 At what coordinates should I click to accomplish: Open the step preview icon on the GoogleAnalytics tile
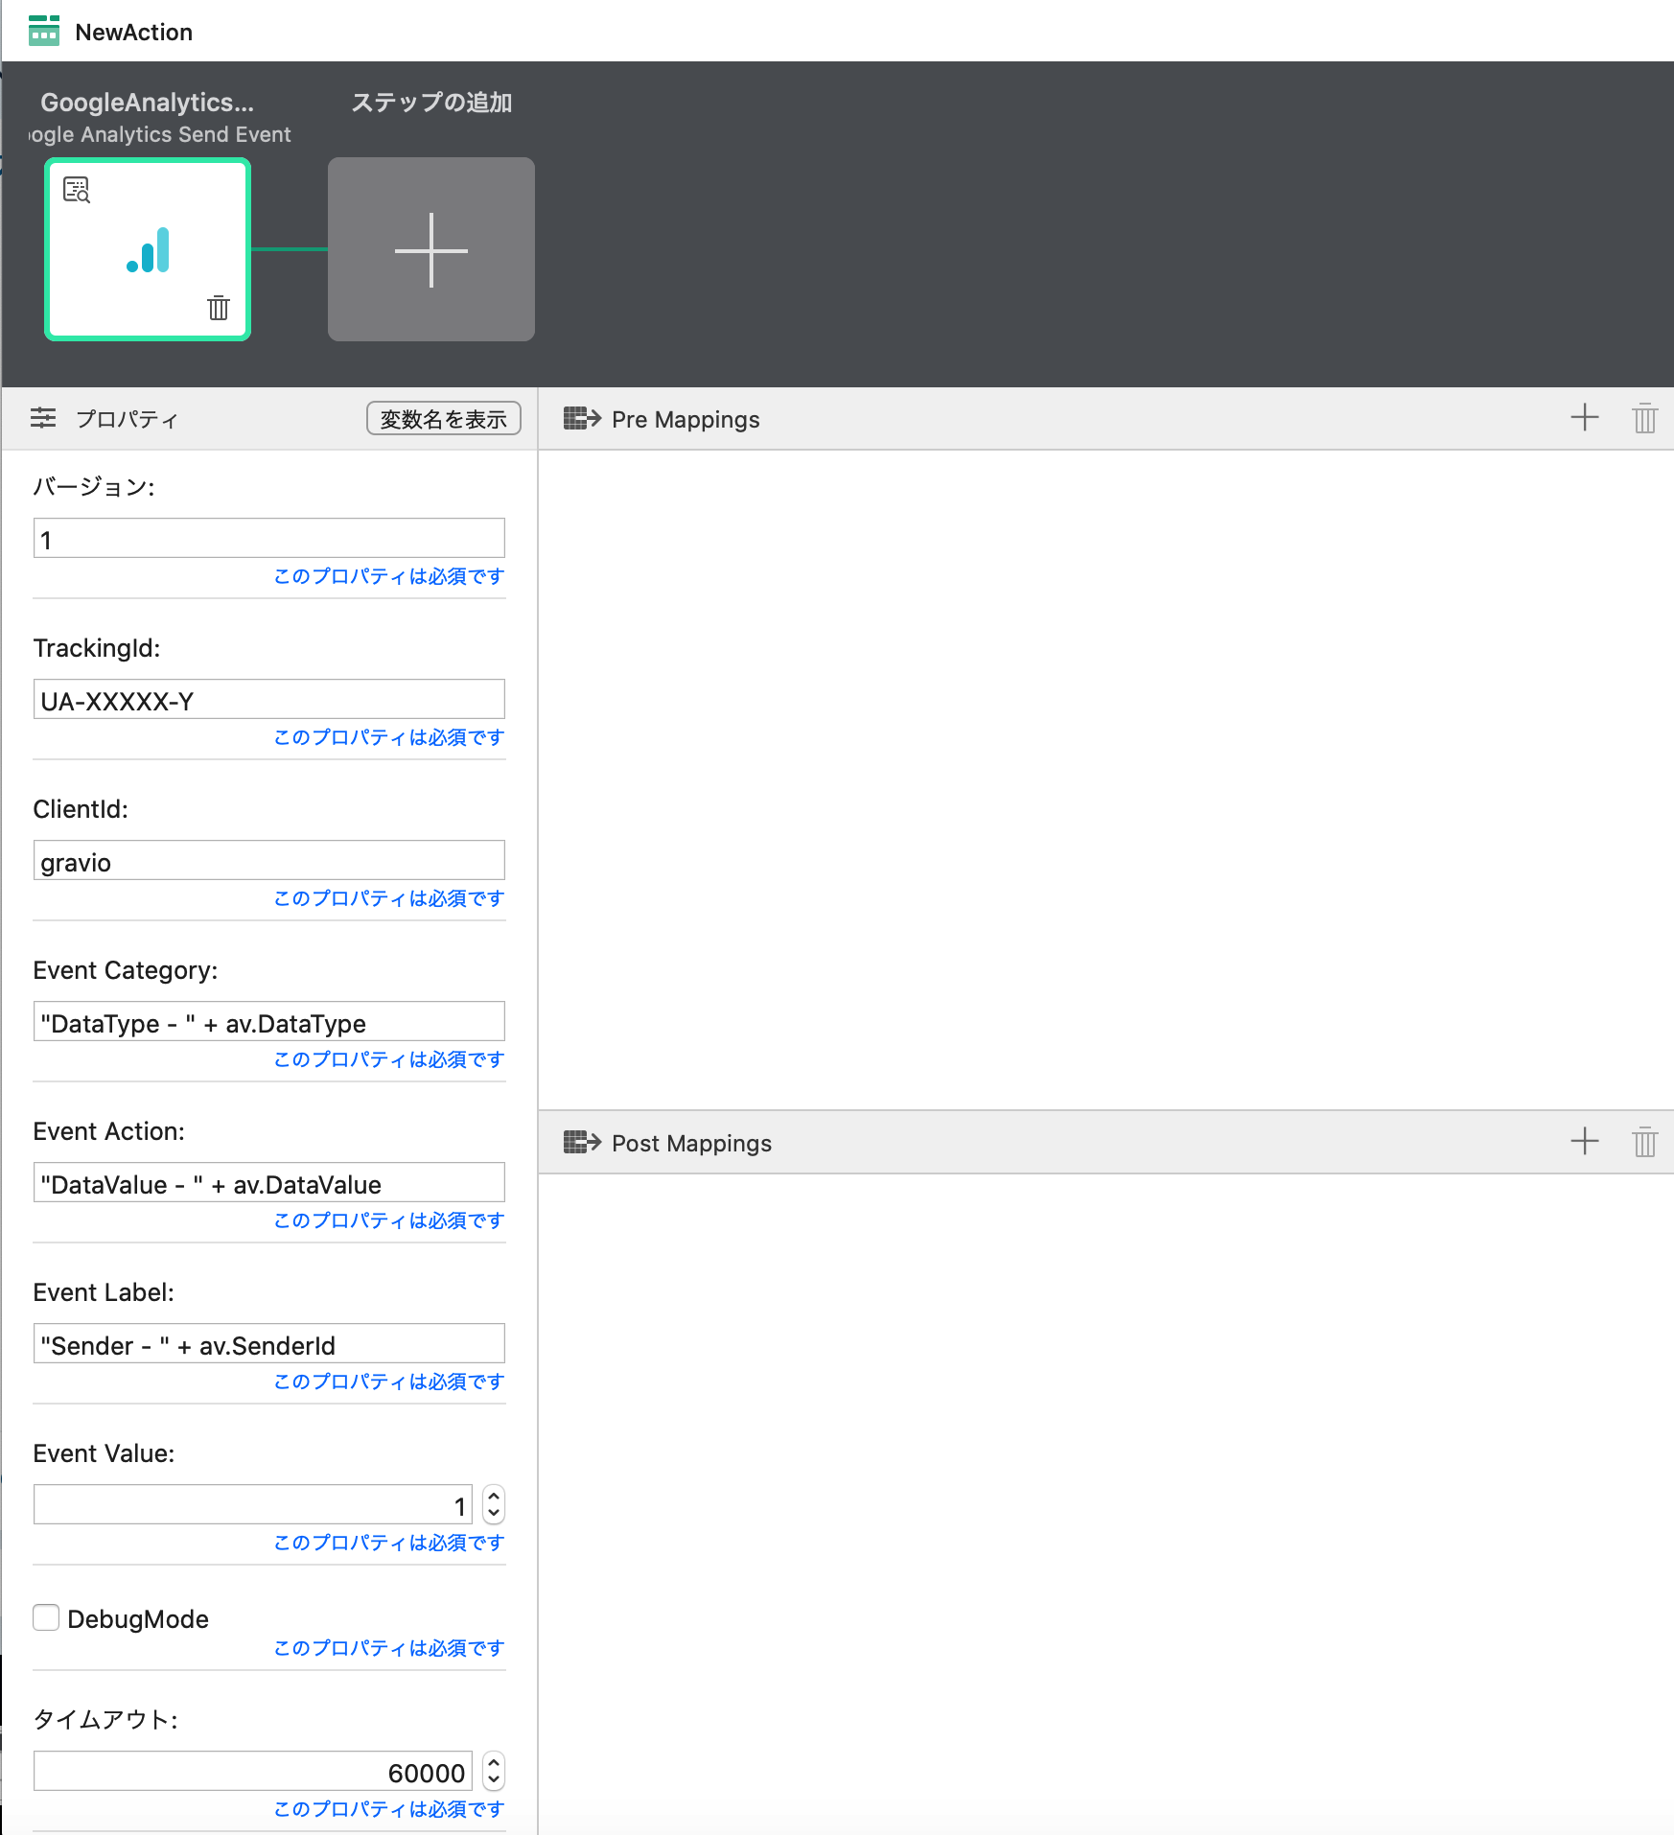click(78, 190)
